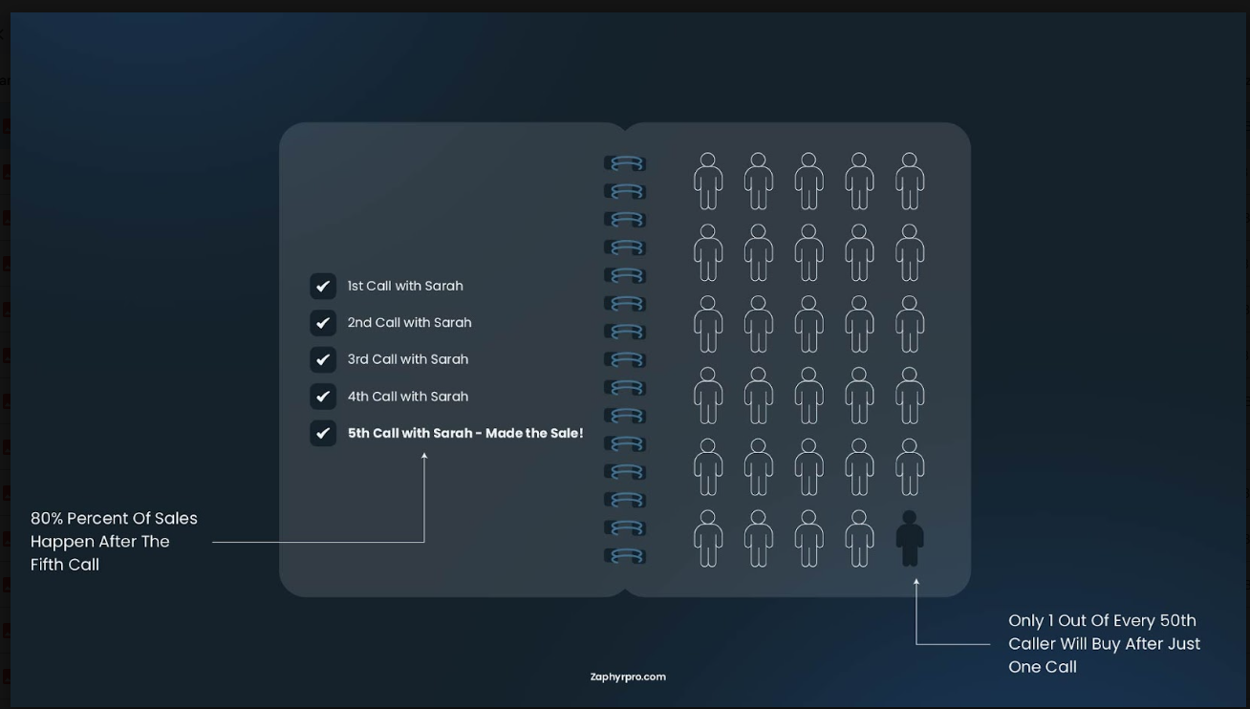
Task: Click the '1st Call with Sarah' text
Action: [405, 286]
